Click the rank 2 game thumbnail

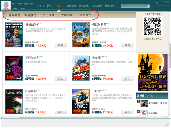[x=144, y=113]
